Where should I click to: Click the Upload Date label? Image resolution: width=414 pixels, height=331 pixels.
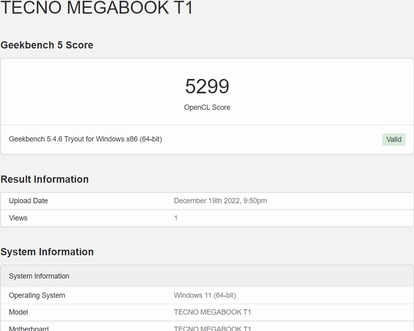click(28, 201)
